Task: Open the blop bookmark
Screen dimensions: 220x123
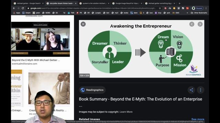Action: [158, 13]
